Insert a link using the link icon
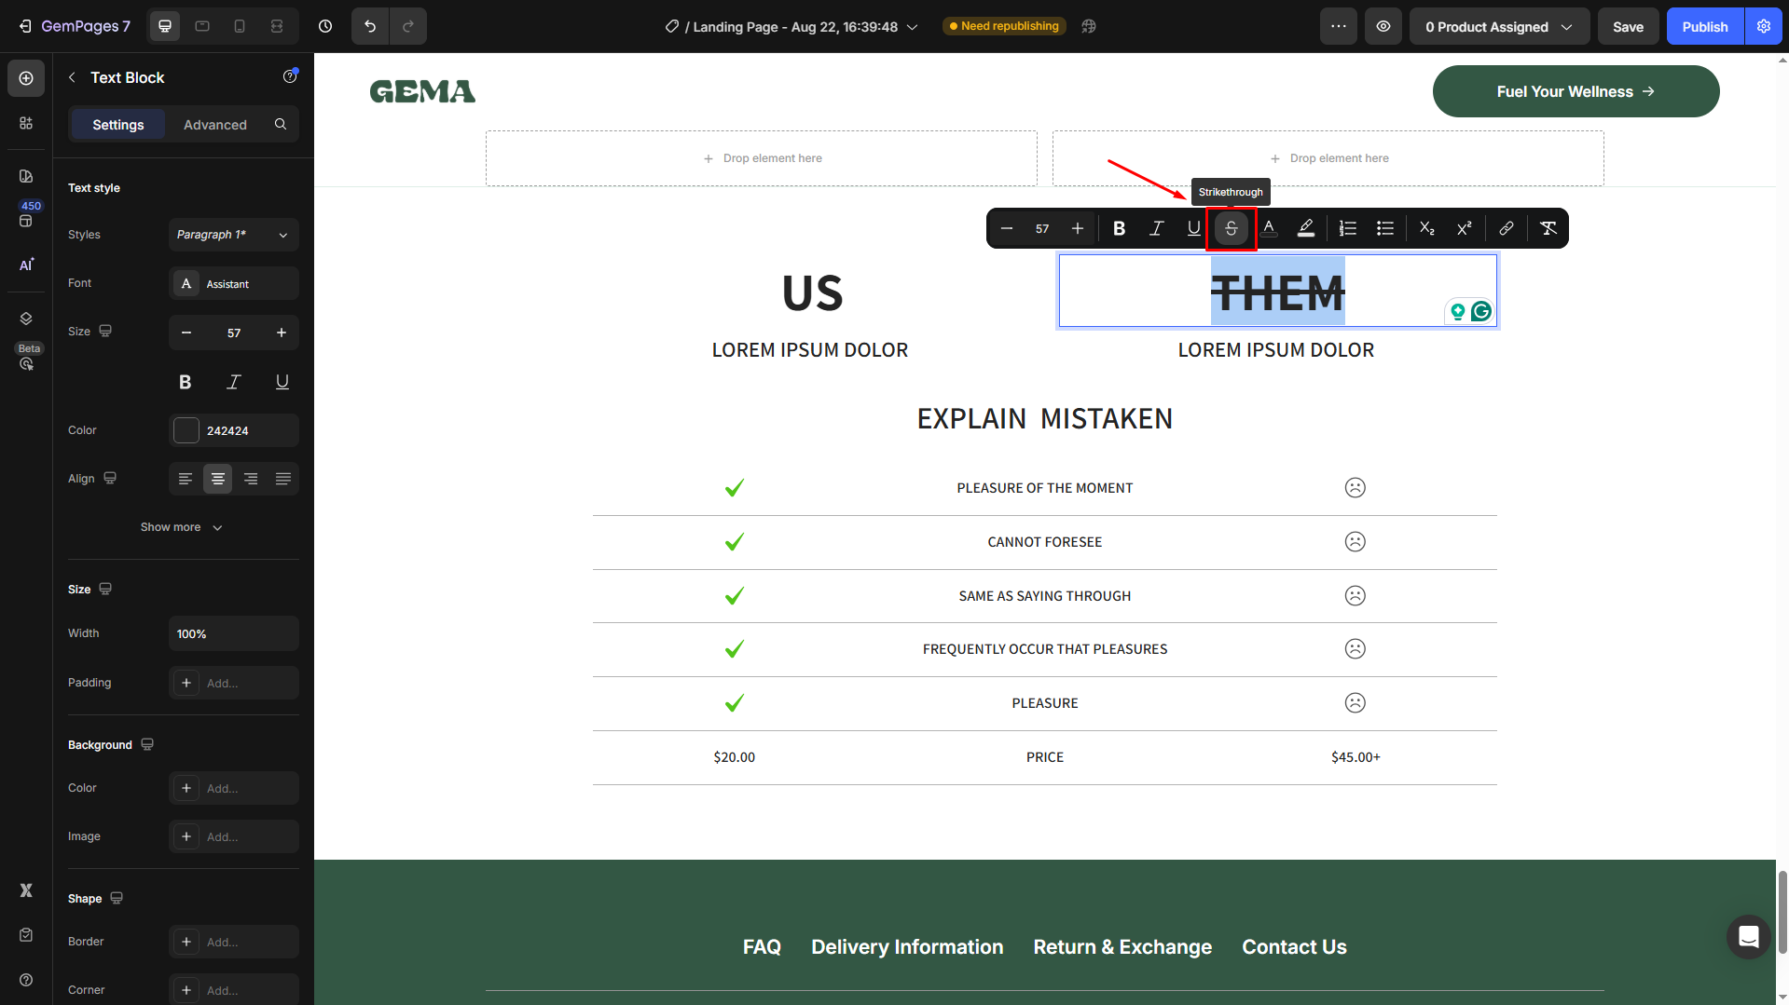Screen dimensions: 1789x1005 point(1506,228)
